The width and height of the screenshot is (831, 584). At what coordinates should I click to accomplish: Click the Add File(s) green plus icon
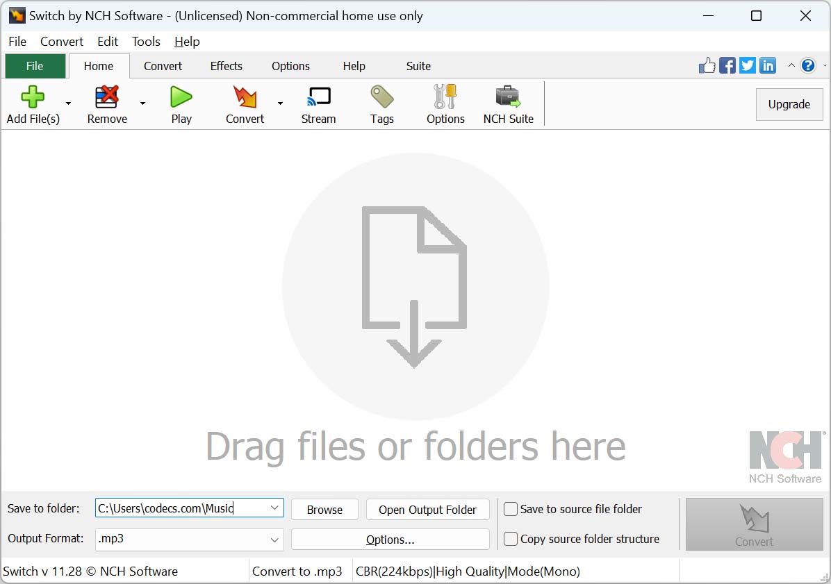[33, 97]
